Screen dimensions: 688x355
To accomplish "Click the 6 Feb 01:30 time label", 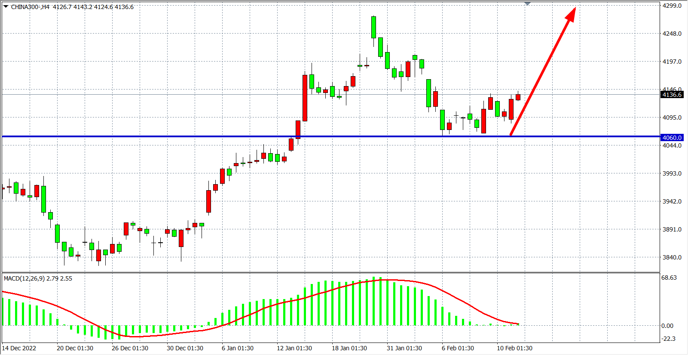I will (458, 348).
